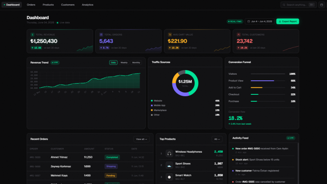Sort by the AMOUNT column header
This screenshot has width=327, height=184.
coord(89,149)
